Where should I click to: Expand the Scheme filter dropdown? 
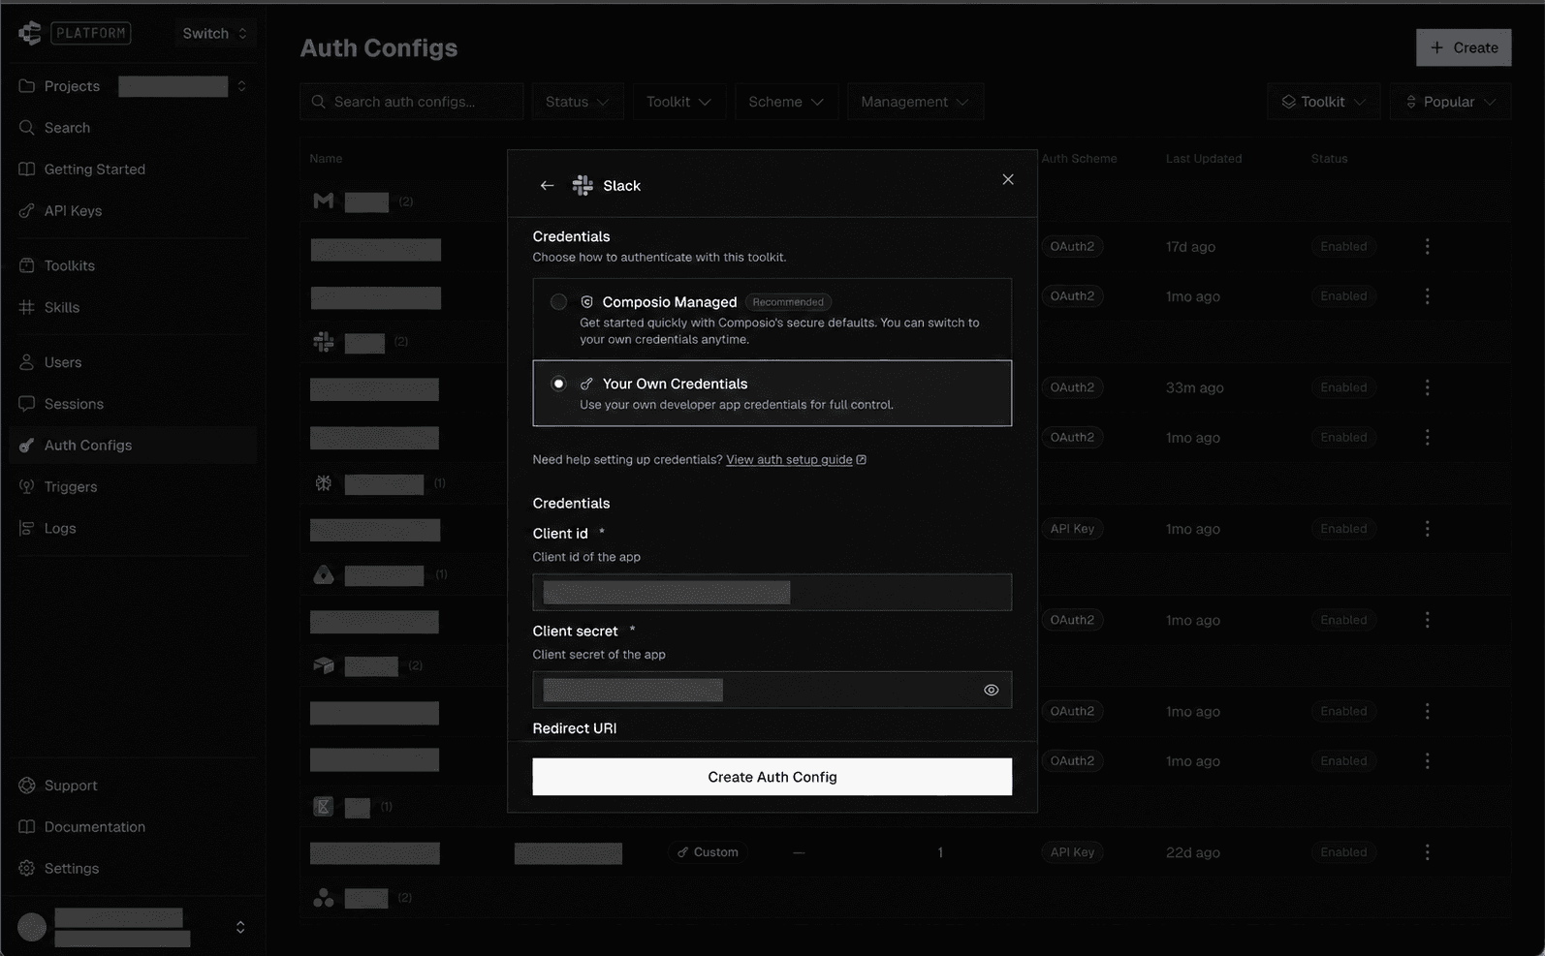click(785, 102)
